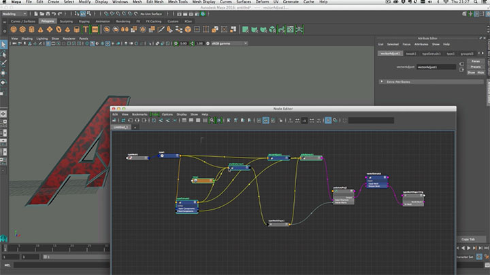This screenshot has width=490, height=275.
Task: Select the orange node in Node Editor graph
Action: point(203,180)
